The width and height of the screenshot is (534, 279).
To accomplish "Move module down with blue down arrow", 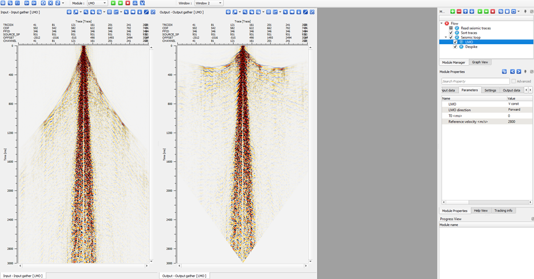I will click(472, 11).
